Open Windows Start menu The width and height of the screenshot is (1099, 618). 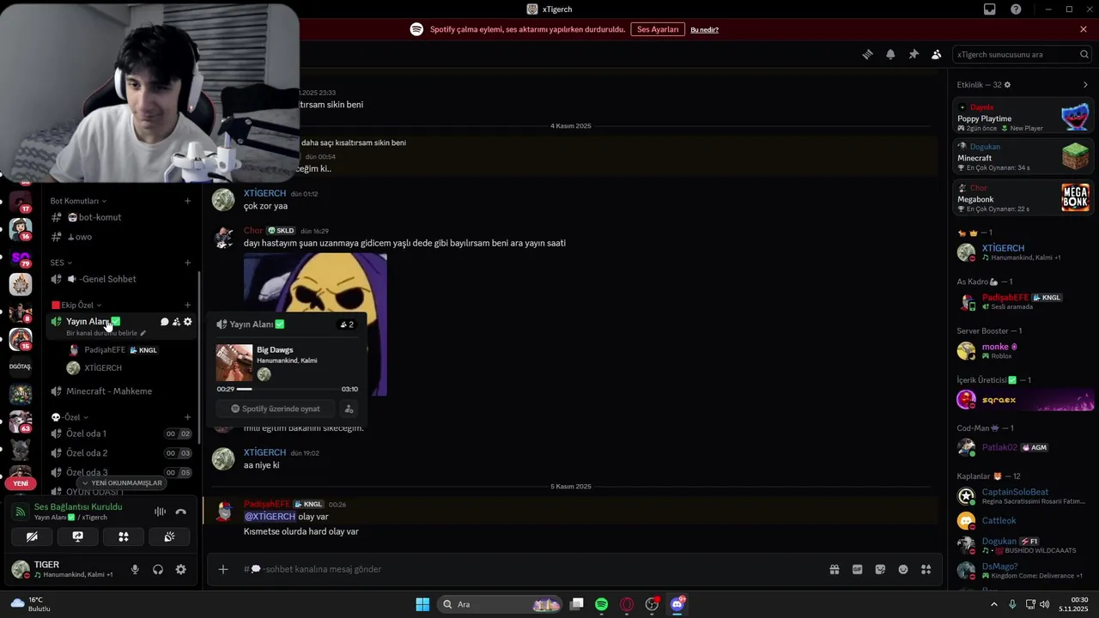(422, 604)
